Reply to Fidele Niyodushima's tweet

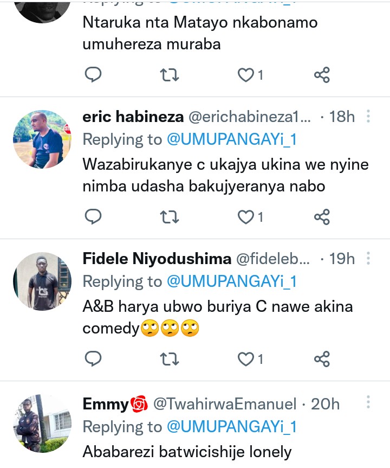[x=94, y=358]
